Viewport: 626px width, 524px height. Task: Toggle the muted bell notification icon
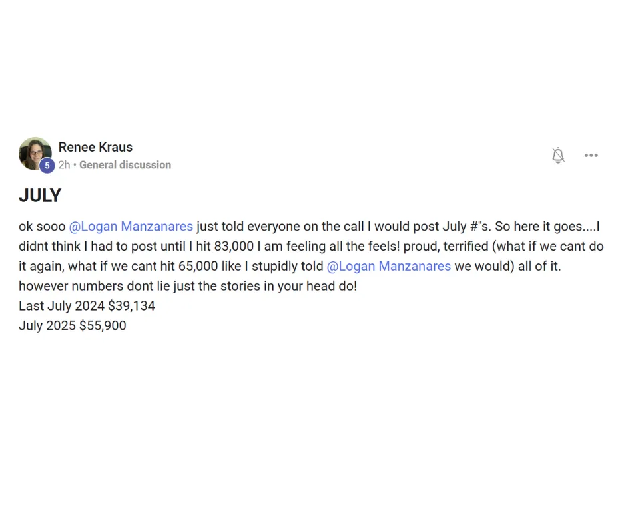(x=558, y=155)
